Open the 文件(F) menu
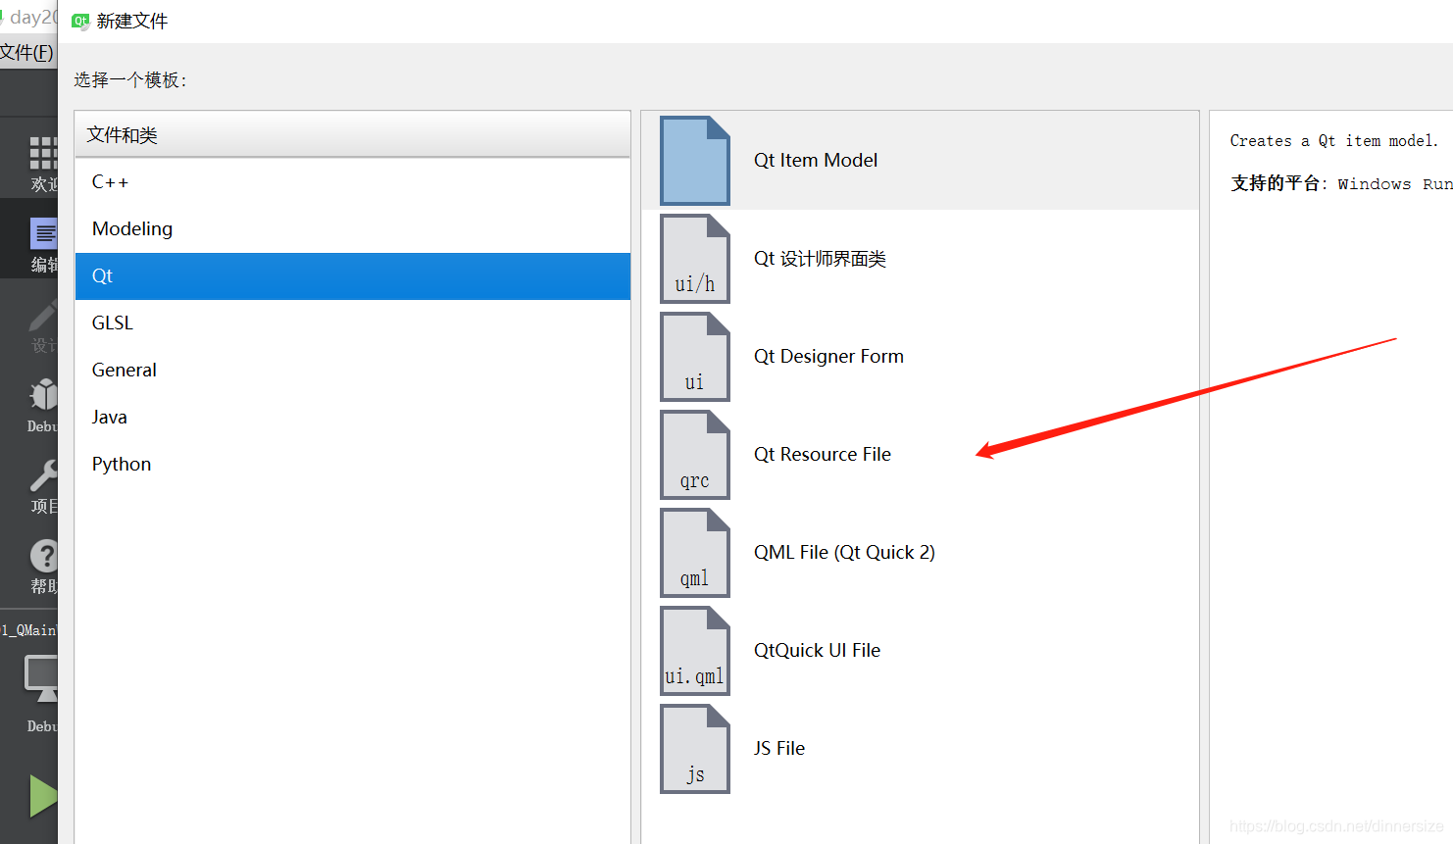Image resolution: width=1453 pixels, height=844 pixels. pyautogui.click(x=26, y=52)
